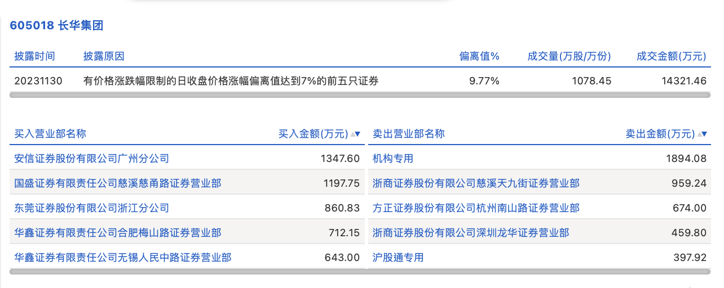This screenshot has width=724, height=288.
Task: Click the 披露原因 column header
Action: click(104, 56)
